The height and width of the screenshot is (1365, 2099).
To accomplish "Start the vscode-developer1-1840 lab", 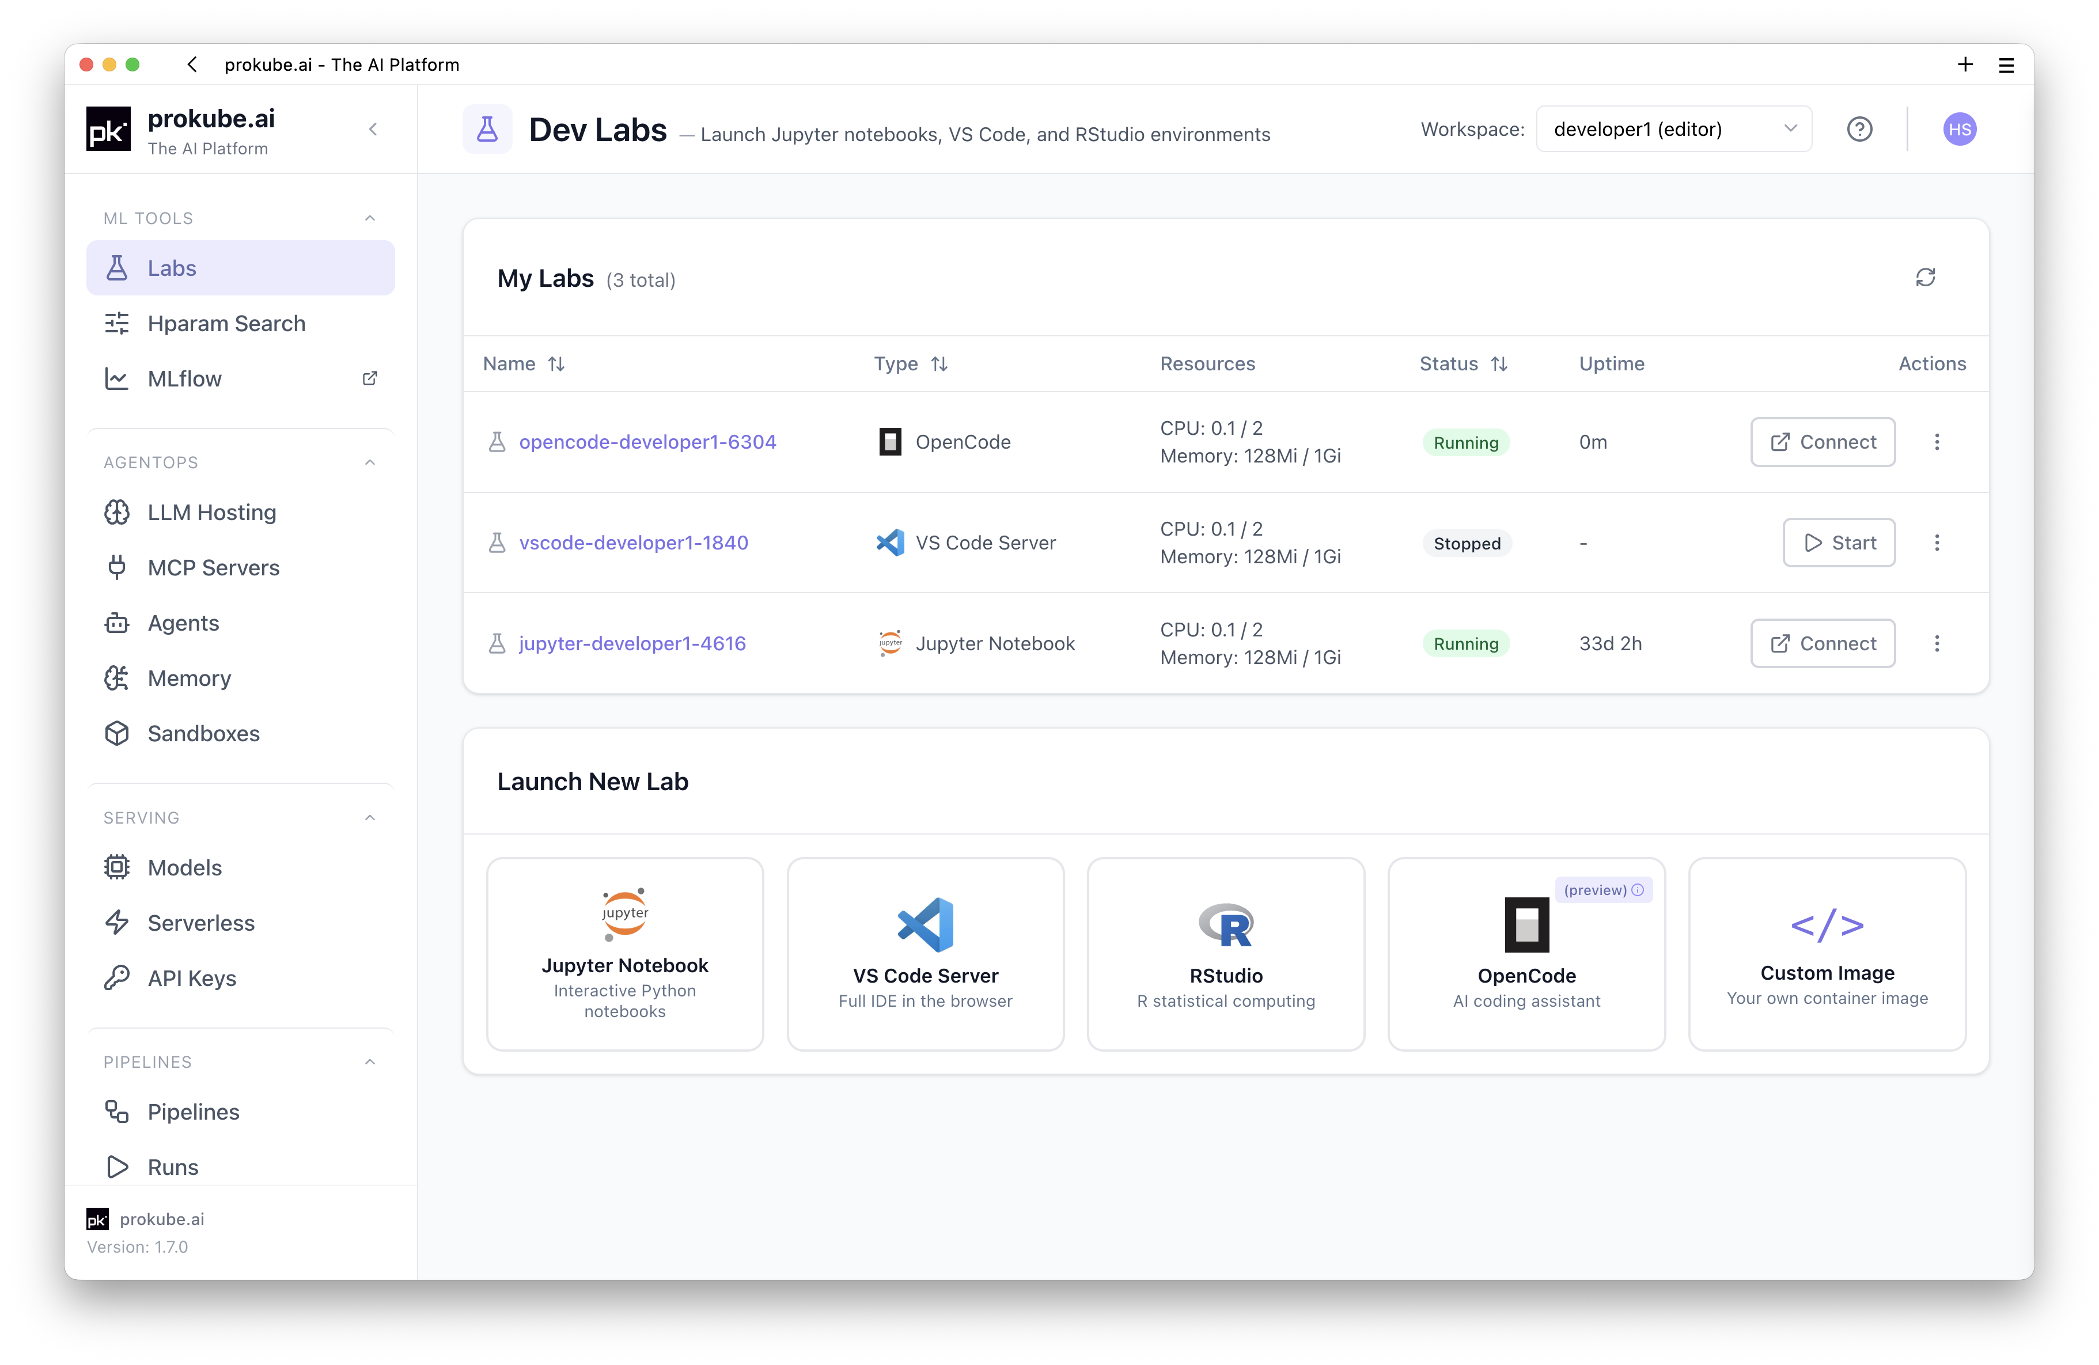I will tap(1838, 543).
